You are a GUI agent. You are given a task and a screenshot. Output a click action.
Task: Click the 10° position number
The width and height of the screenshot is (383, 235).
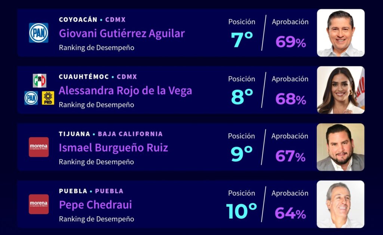242,211
